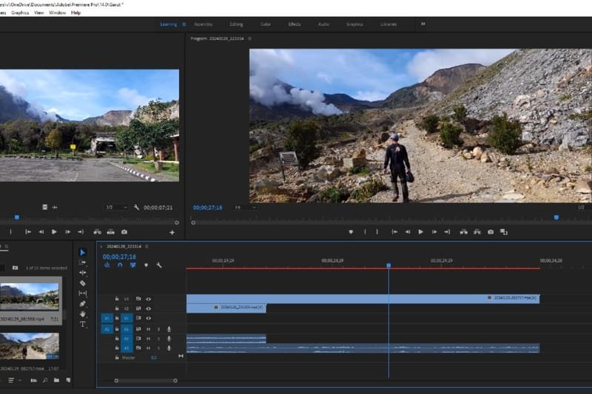Toggle lock on Master track
Image resolution: width=592 pixels, height=394 pixels.
click(x=117, y=358)
